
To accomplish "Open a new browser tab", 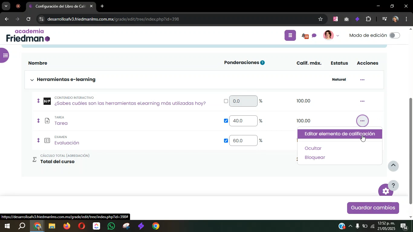I will [x=102, y=6].
